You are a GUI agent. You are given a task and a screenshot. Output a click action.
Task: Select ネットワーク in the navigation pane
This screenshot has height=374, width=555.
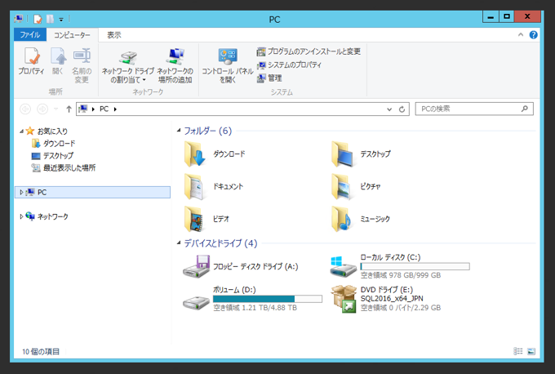(53, 216)
